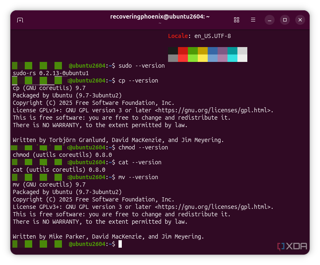Click 'Written by Torbjörn Granlund' line
The width and height of the screenshot is (320, 265).
[x=118, y=140]
